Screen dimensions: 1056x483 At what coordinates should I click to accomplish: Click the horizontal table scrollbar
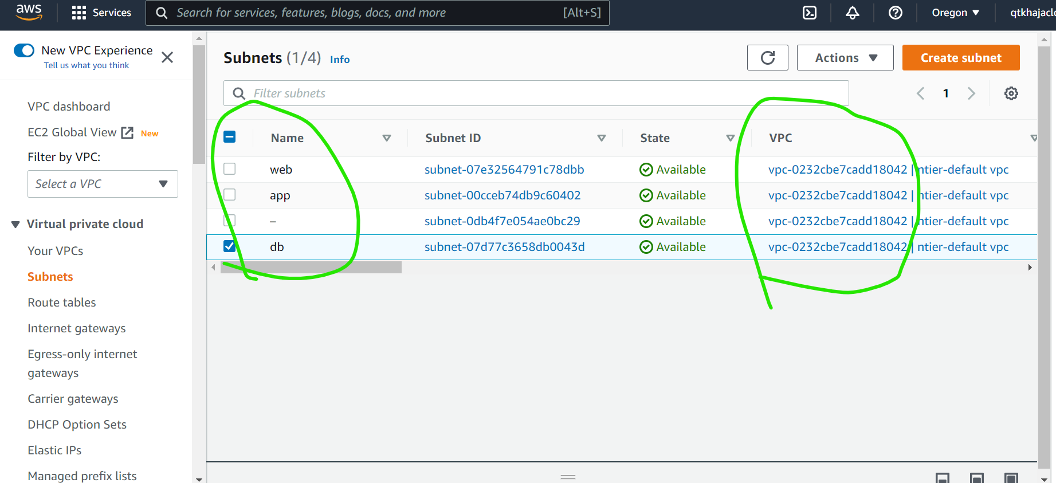pos(311,267)
